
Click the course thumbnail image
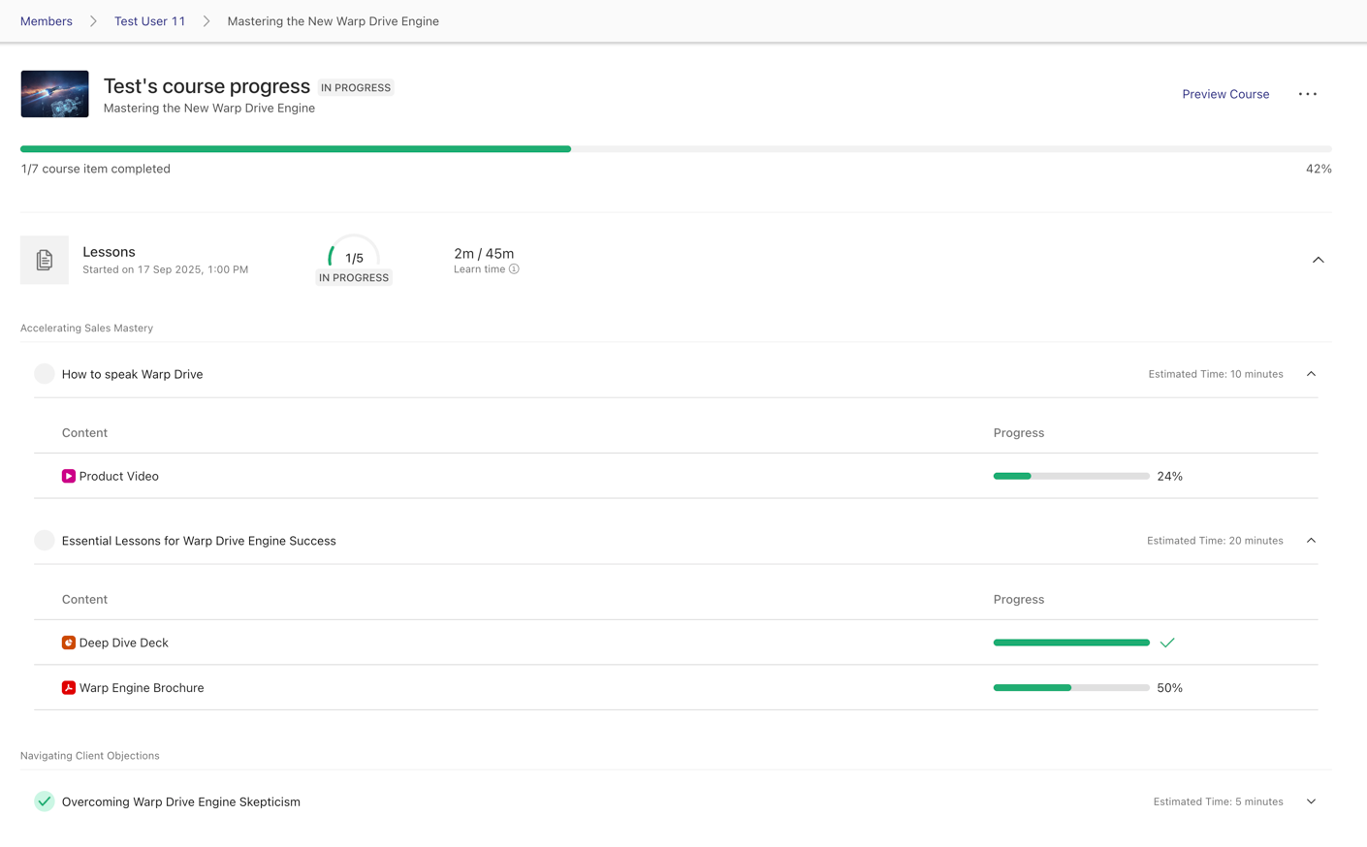(54, 94)
